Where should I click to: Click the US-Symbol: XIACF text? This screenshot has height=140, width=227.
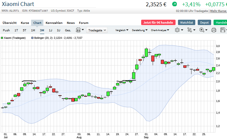point(63,11)
